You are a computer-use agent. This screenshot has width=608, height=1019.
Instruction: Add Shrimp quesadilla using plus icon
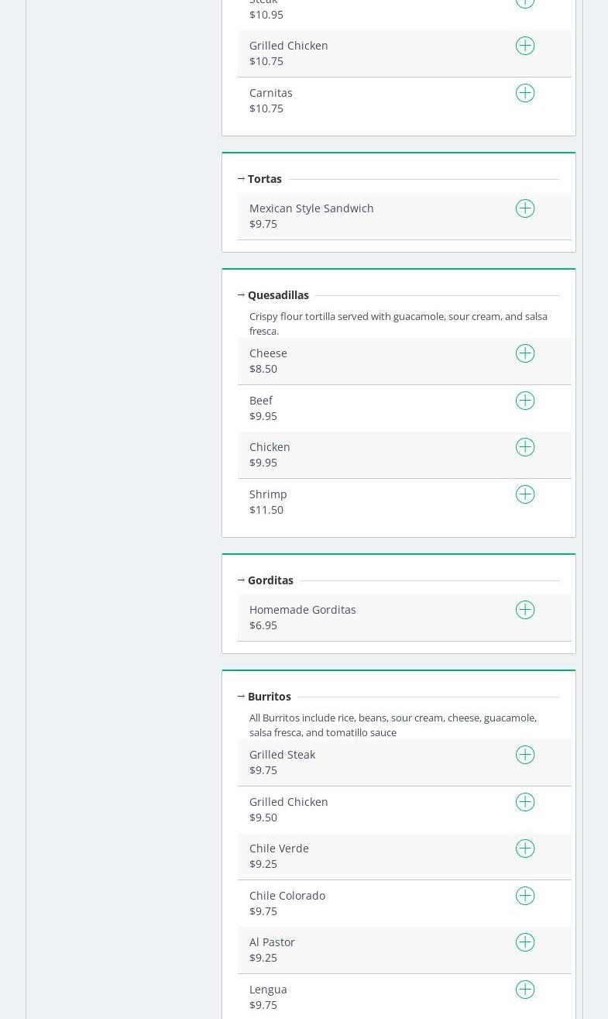pos(525,494)
